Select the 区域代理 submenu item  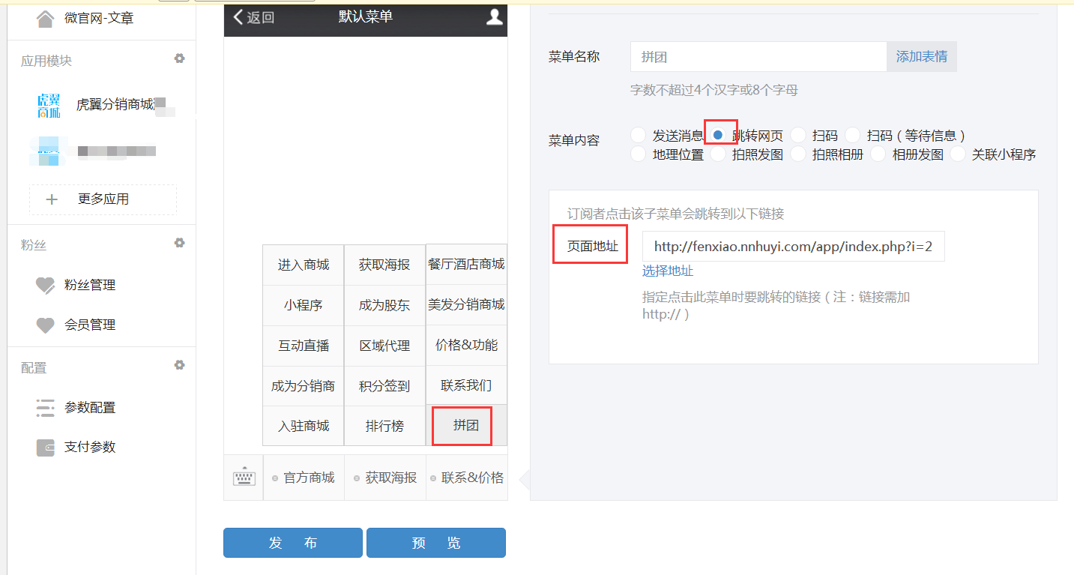click(384, 346)
